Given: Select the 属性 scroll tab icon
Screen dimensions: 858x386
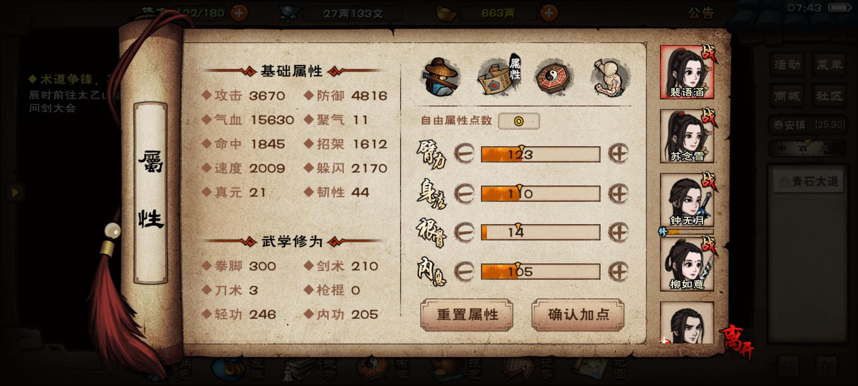Looking at the screenshot, I should click(499, 76).
